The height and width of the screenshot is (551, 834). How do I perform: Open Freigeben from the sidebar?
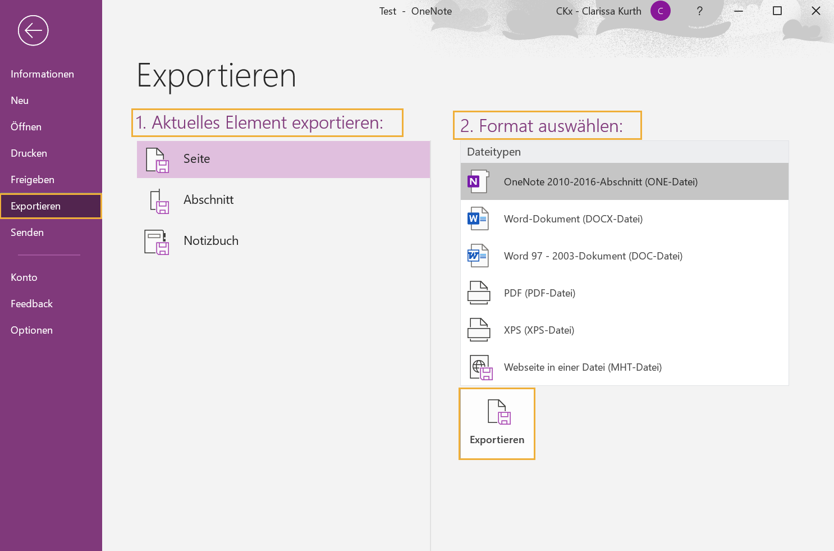coord(32,179)
